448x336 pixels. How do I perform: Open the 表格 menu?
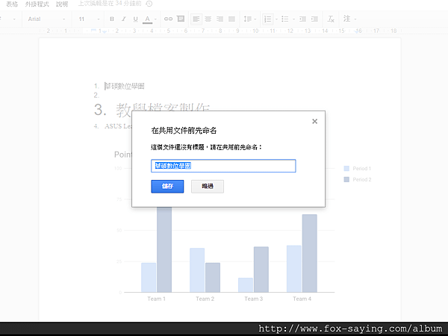coord(12,4)
